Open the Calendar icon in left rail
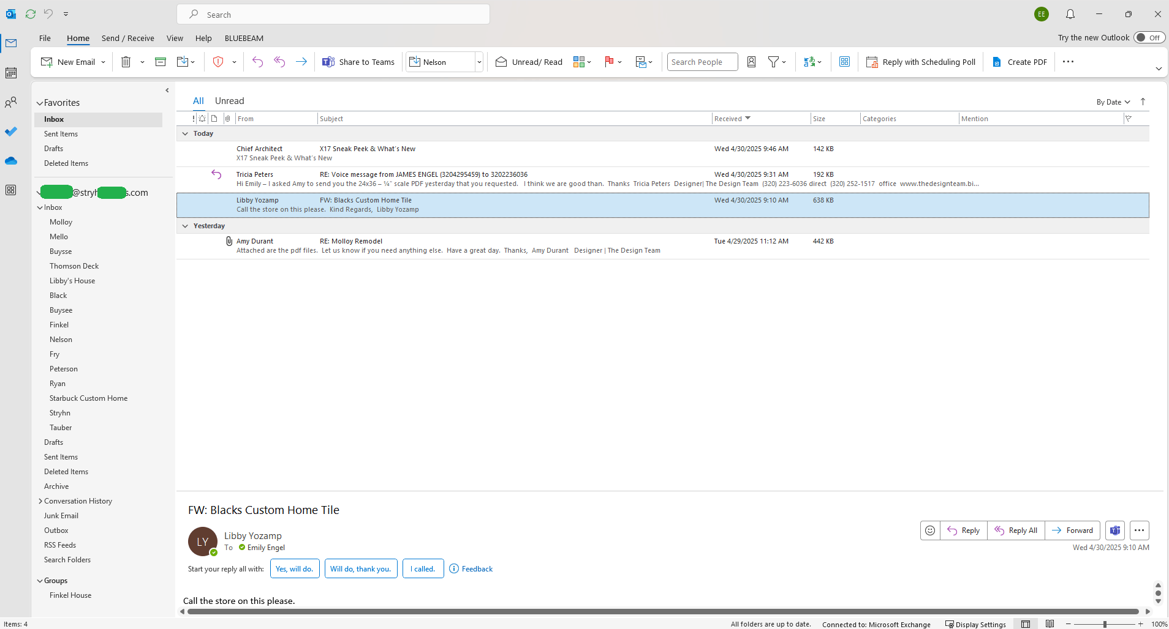Viewport: 1169px width, 629px height. tap(11, 73)
